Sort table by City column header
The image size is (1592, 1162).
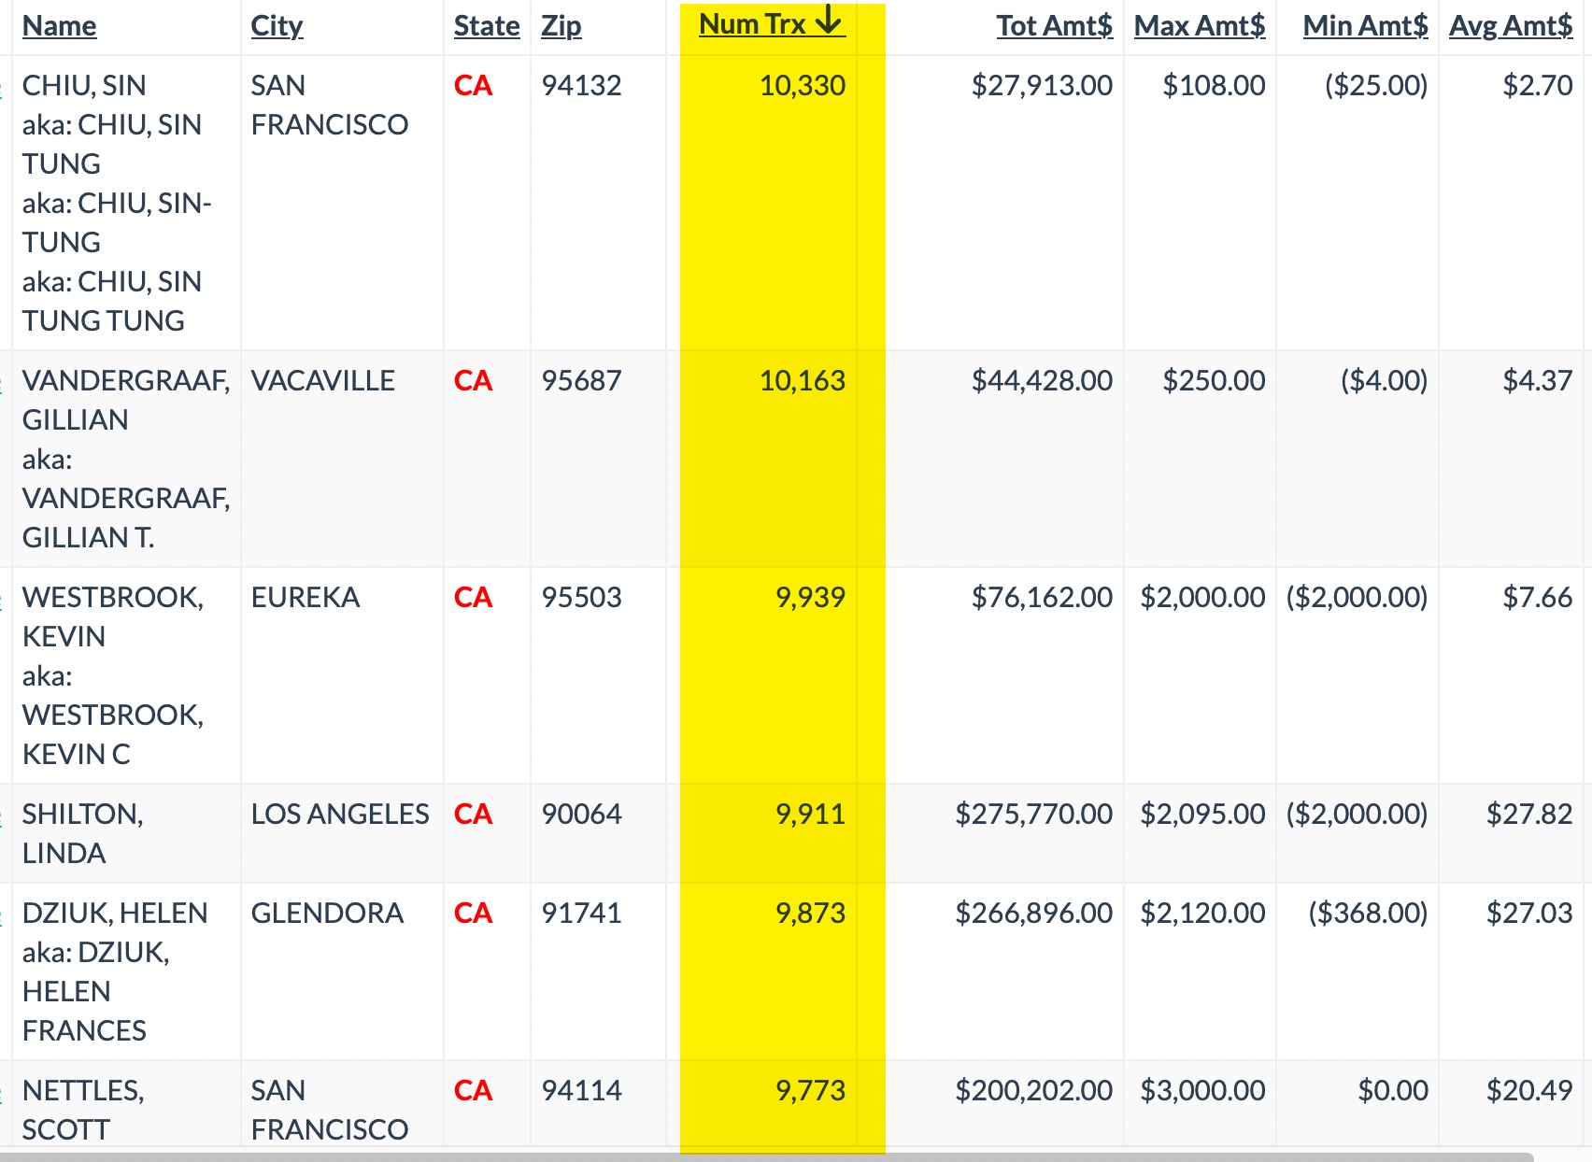click(x=277, y=26)
